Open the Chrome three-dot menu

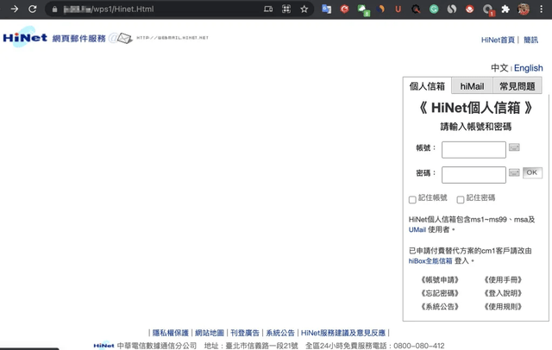(x=542, y=9)
